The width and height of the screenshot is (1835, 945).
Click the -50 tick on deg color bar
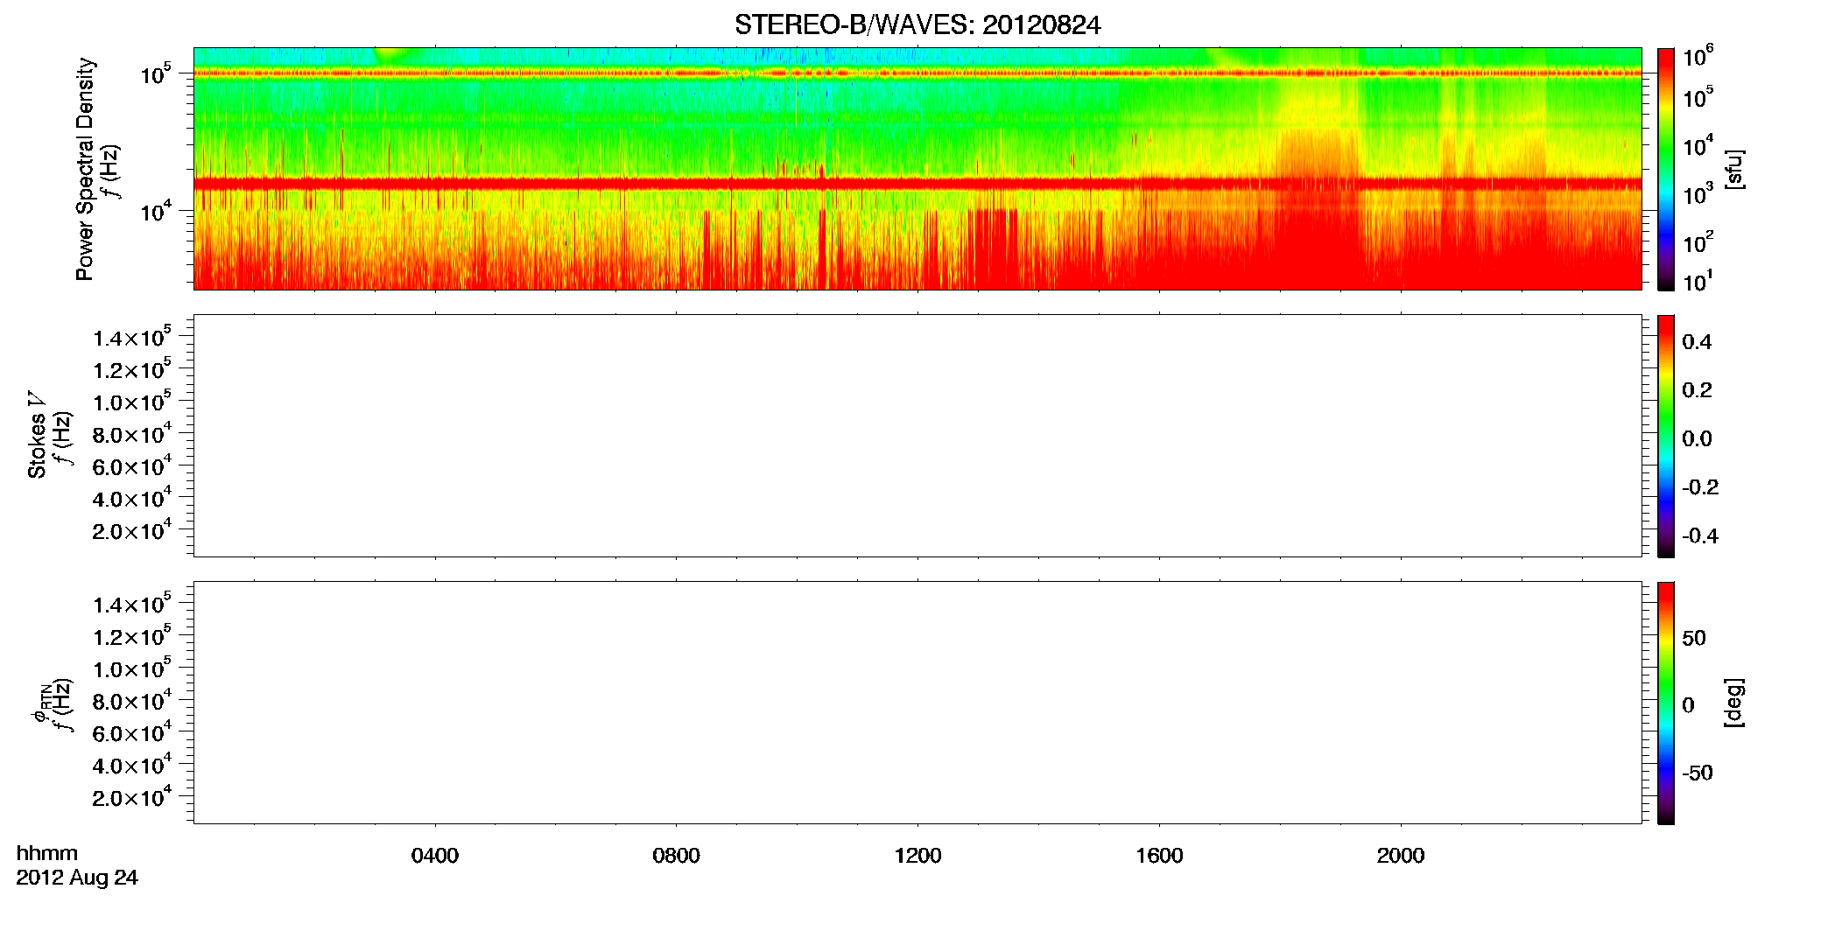[x=1698, y=773]
